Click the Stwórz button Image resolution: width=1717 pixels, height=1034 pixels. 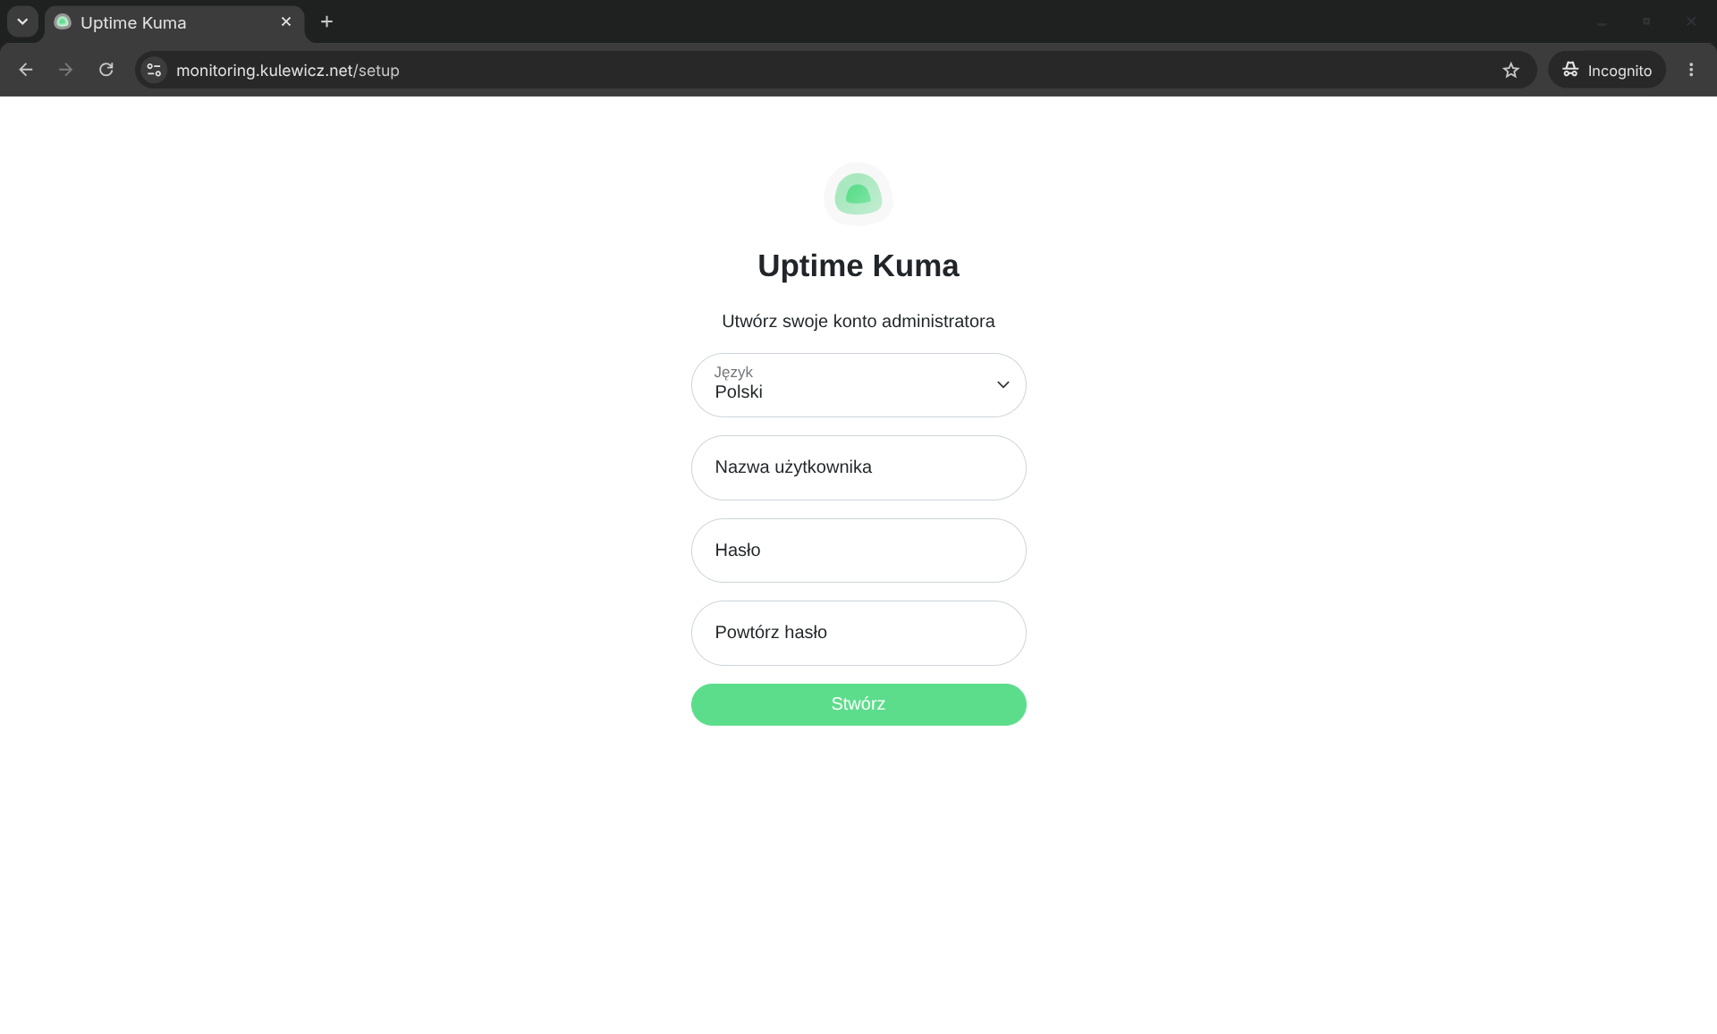[858, 704]
